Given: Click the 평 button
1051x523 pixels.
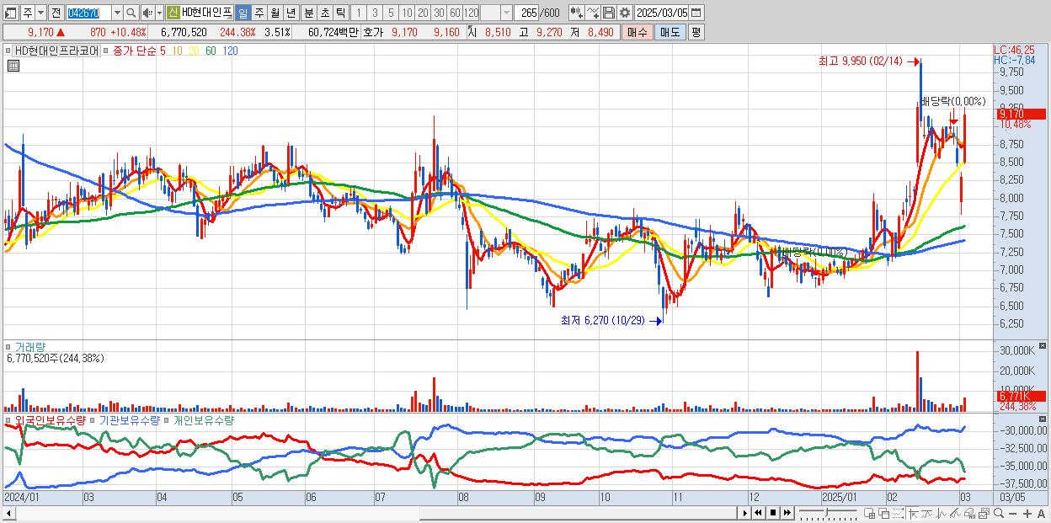Looking at the screenshot, I should tap(696, 32).
